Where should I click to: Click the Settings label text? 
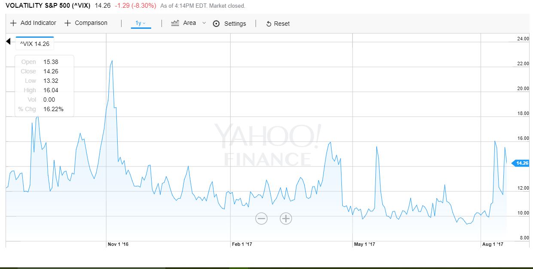pyautogui.click(x=235, y=24)
